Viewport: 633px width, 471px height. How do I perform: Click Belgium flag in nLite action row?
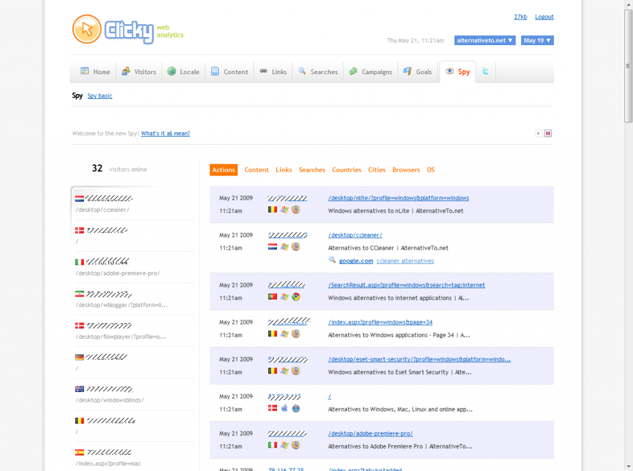tap(273, 210)
